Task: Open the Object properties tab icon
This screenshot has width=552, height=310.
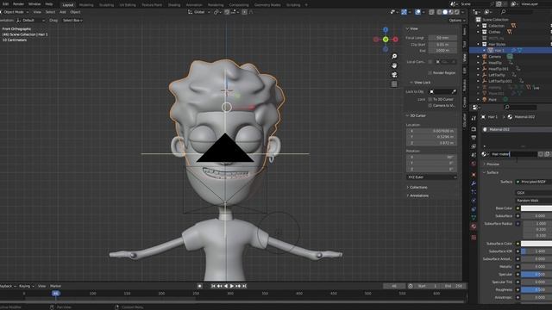Action: pos(474,174)
